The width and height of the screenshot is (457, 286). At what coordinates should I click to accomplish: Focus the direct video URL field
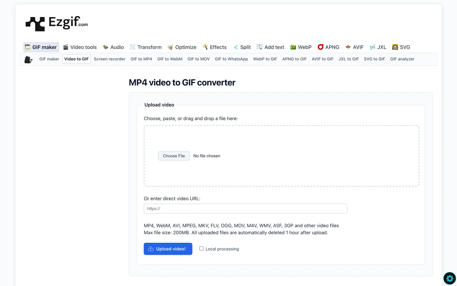[246, 208]
